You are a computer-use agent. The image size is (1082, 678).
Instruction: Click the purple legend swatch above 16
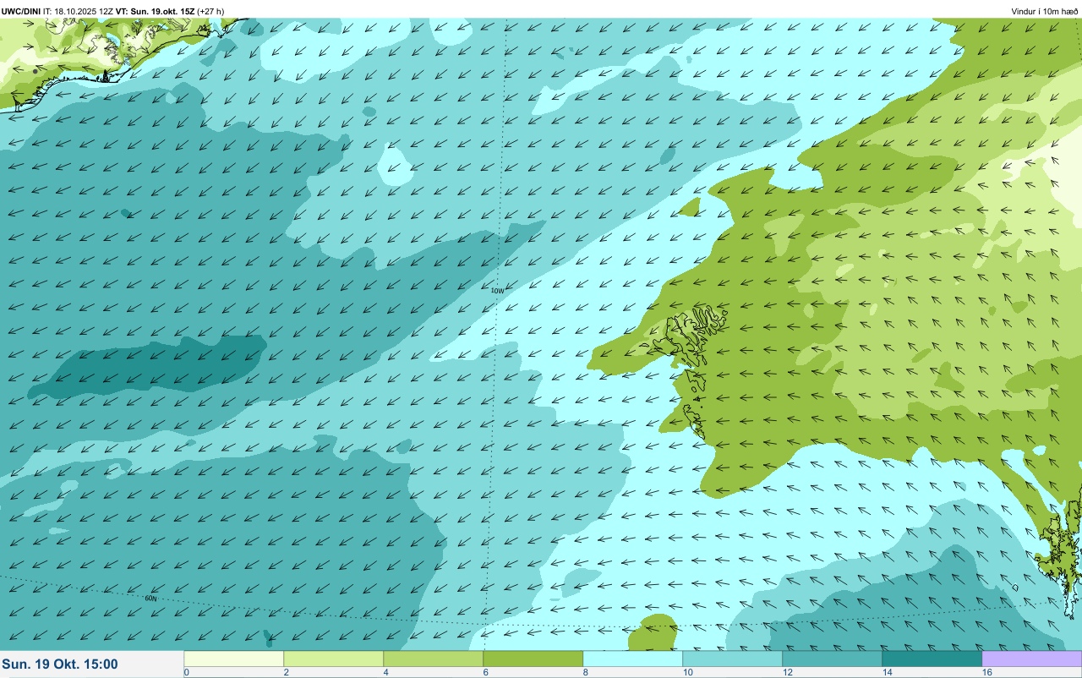tap(1032, 659)
